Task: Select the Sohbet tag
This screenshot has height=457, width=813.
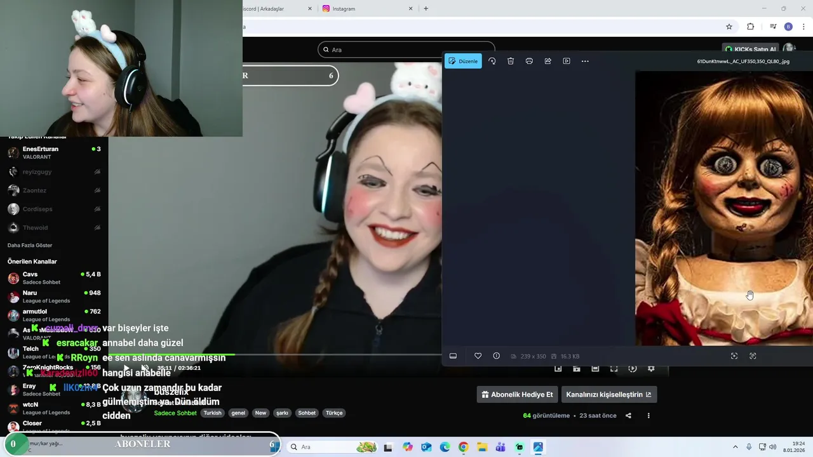Action: pyautogui.click(x=307, y=413)
